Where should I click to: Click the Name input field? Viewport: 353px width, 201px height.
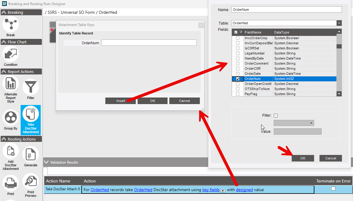pos(287,10)
